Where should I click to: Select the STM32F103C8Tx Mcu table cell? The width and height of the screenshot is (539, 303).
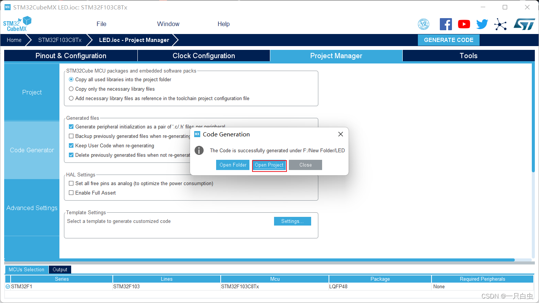click(x=275, y=287)
